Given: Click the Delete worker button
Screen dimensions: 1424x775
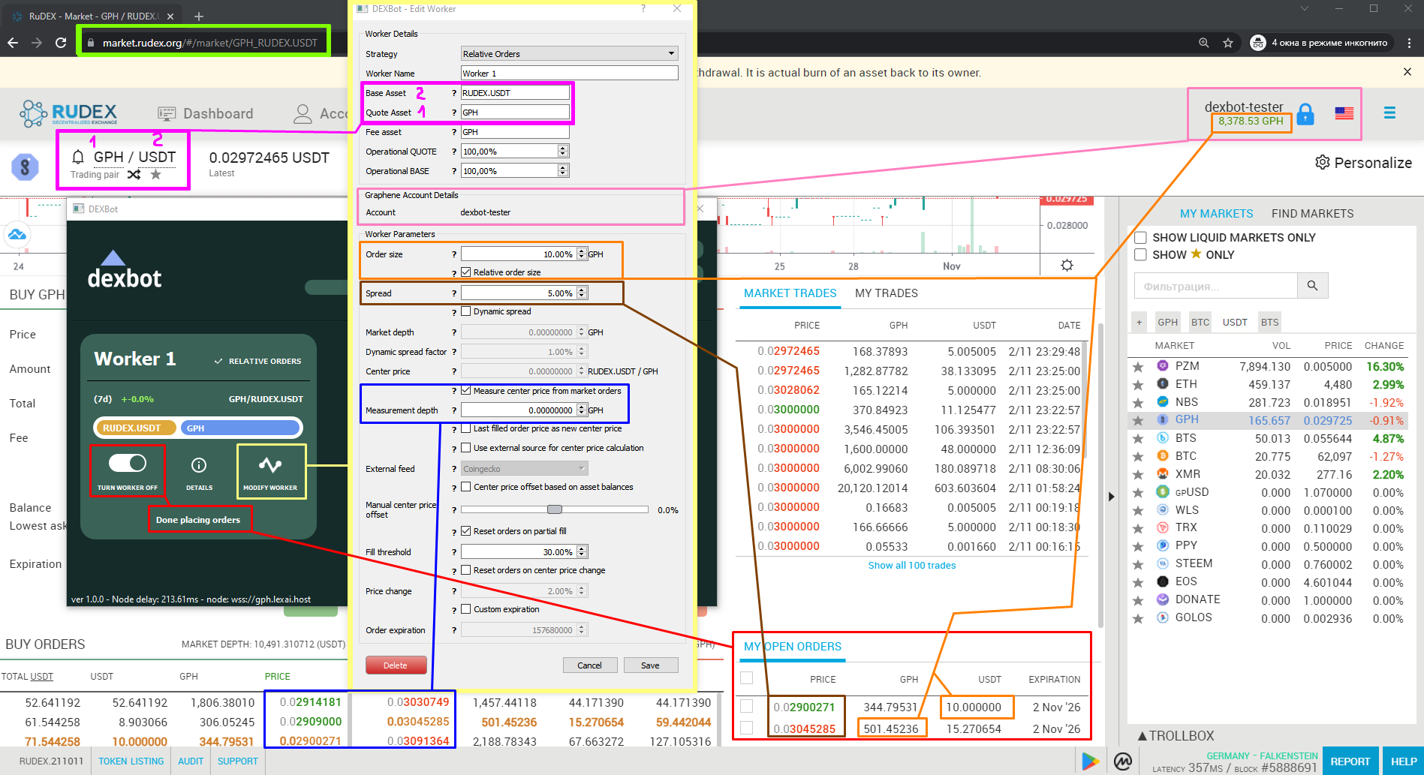Looking at the screenshot, I should [396, 665].
